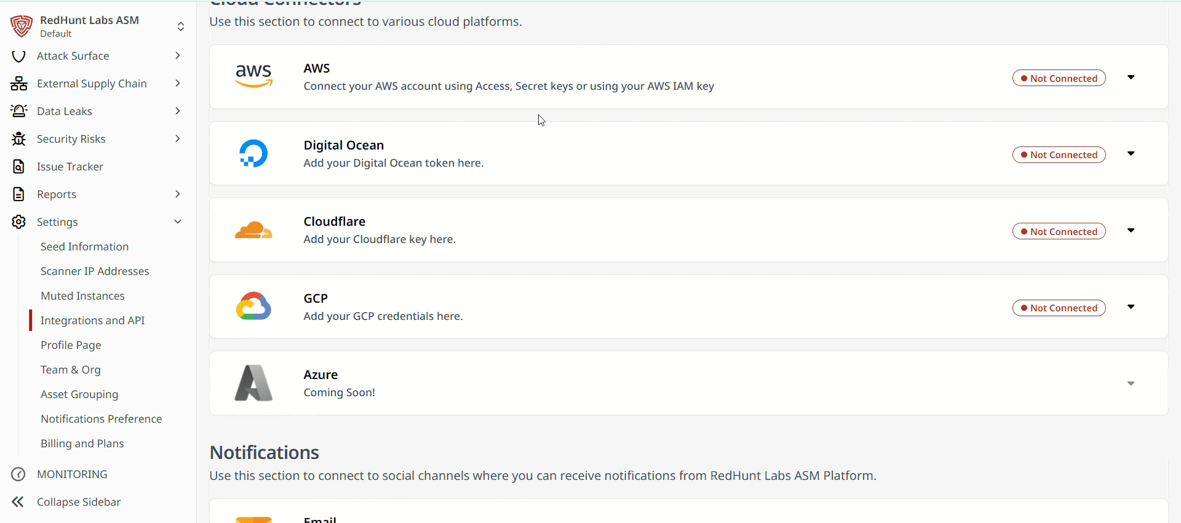Open Team & Org settings
1181x523 pixels.
coord(71,370)
